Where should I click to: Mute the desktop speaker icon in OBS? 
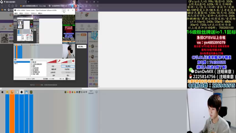(x=73, y=61)
